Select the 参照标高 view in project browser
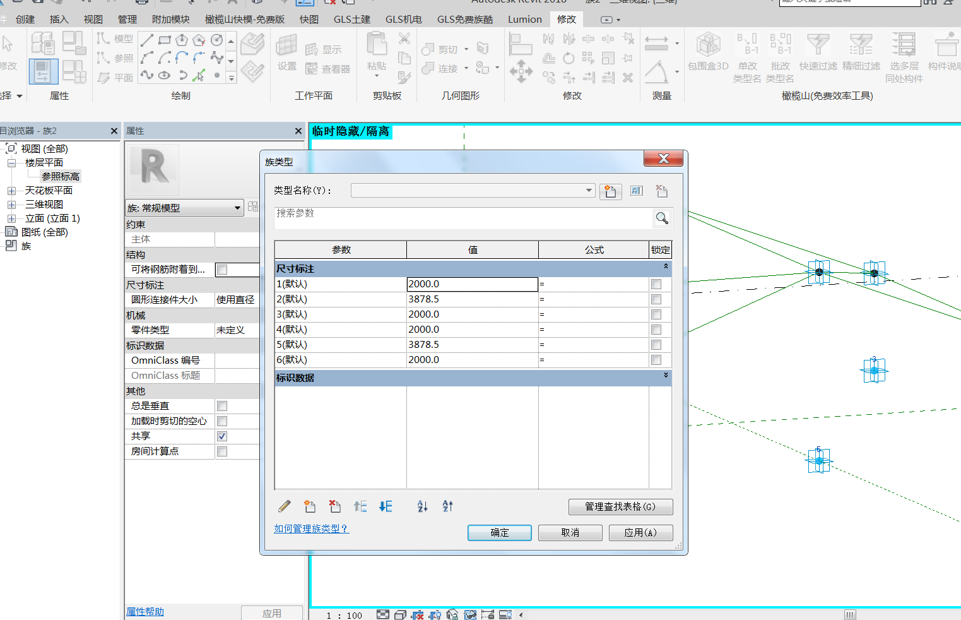 [x=61, y=177]
